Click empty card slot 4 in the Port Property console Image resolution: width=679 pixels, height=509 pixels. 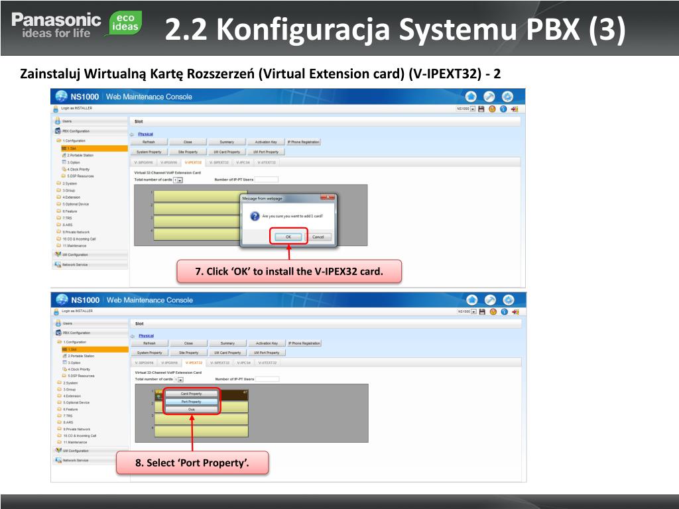[202, 431]
